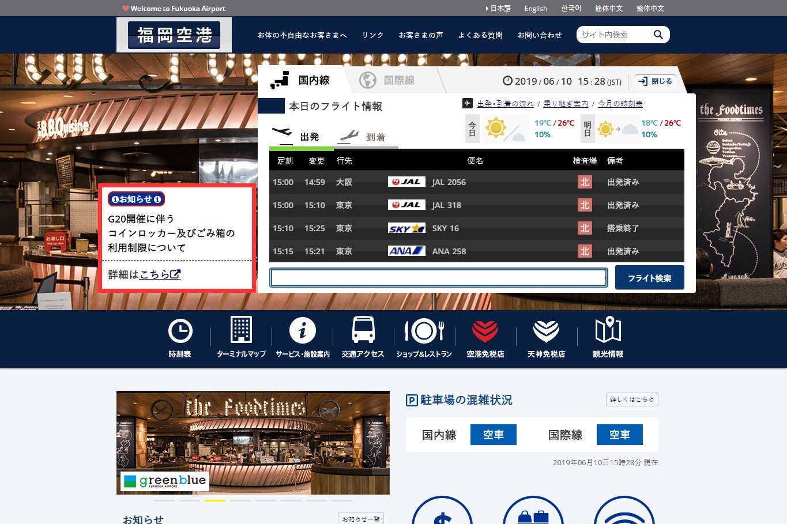This screenshot has height=524, width=787.
Task: Switch language to 繁体中文
Action: click(x=650, y=9)
